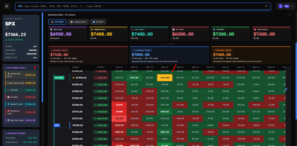Select the $7365.00 strike row

click(x=178, y=125)
